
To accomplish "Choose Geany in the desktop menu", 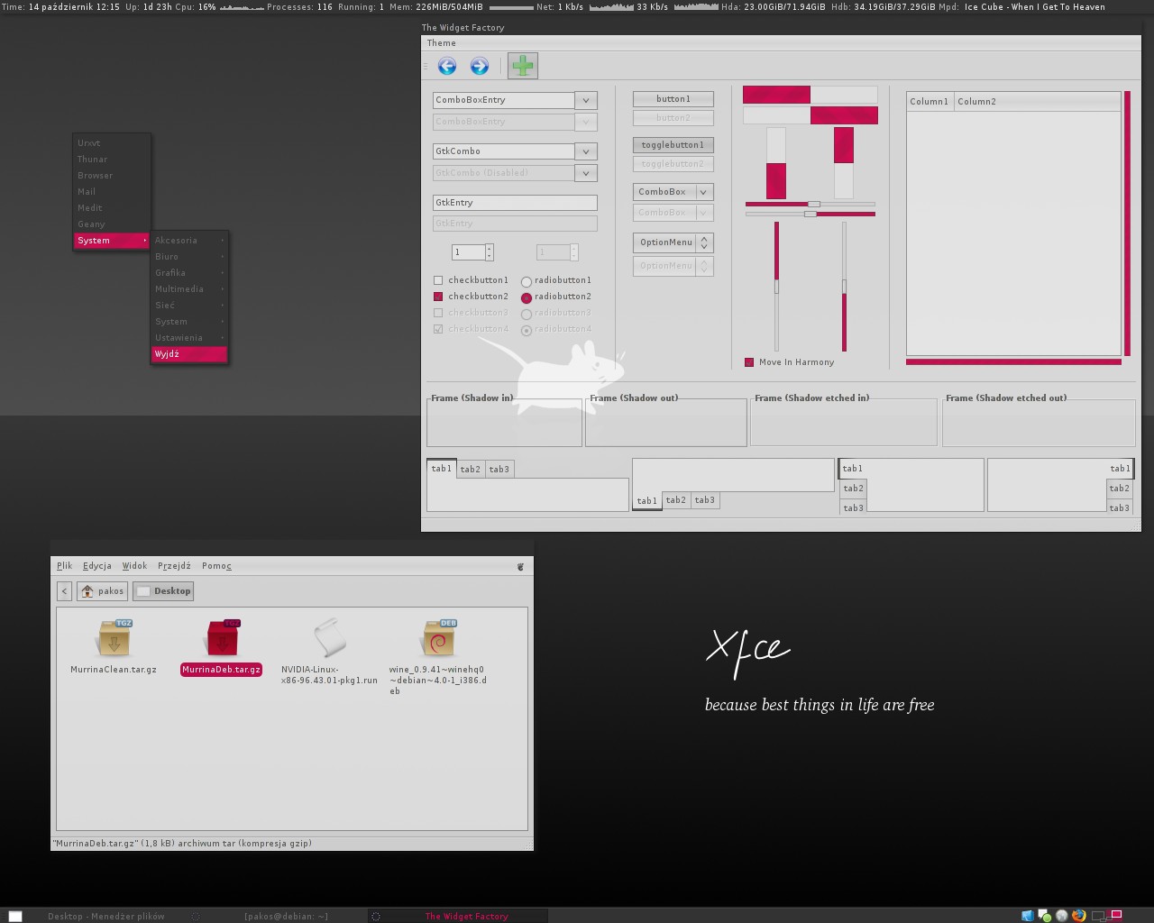I will click(112, 224).
